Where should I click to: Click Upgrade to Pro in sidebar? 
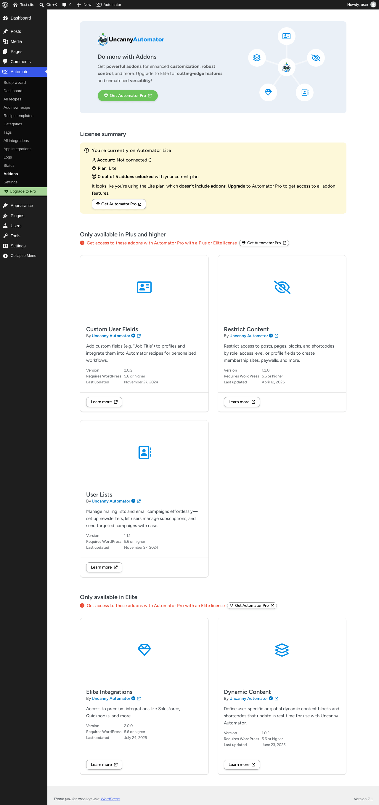tap(24, 191)
